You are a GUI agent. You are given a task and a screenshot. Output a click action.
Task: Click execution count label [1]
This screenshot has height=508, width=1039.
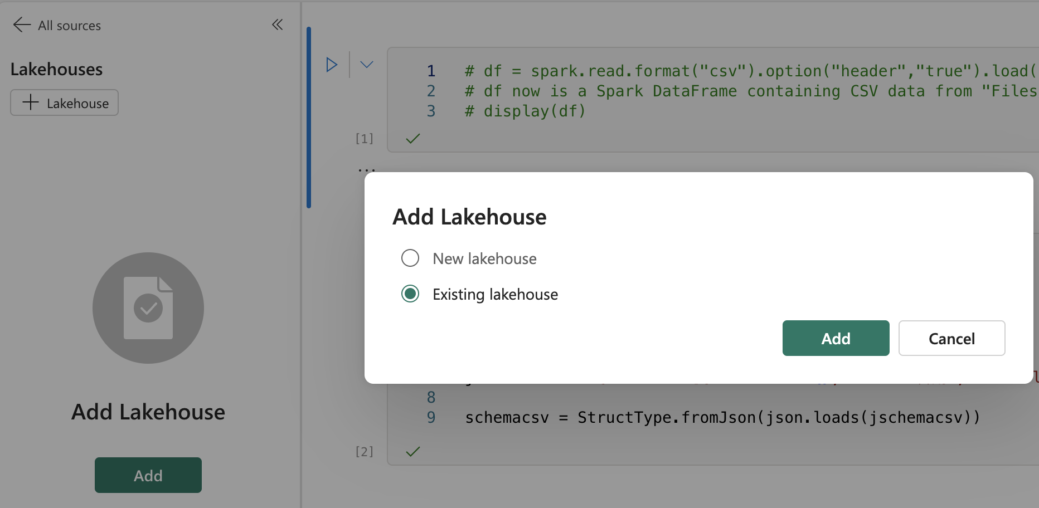[x=365, y=138]
